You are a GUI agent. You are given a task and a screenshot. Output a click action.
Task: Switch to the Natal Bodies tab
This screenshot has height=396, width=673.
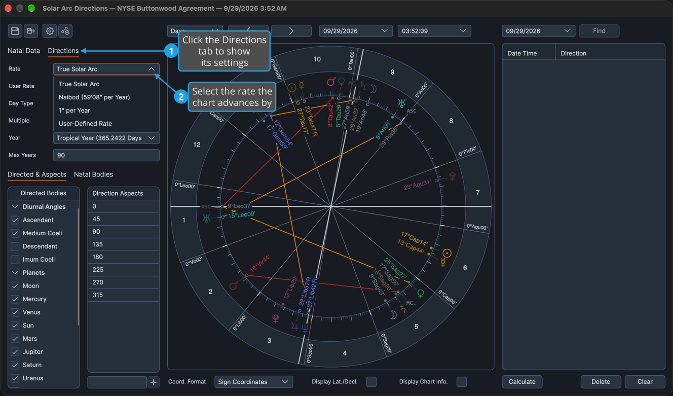pos(93,174)
